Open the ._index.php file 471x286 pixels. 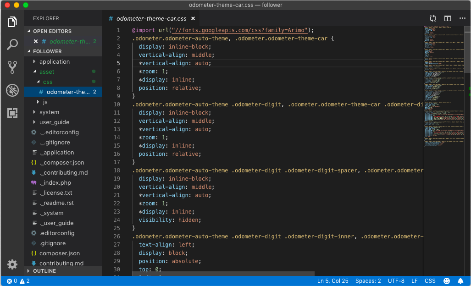tap(63, 182)
